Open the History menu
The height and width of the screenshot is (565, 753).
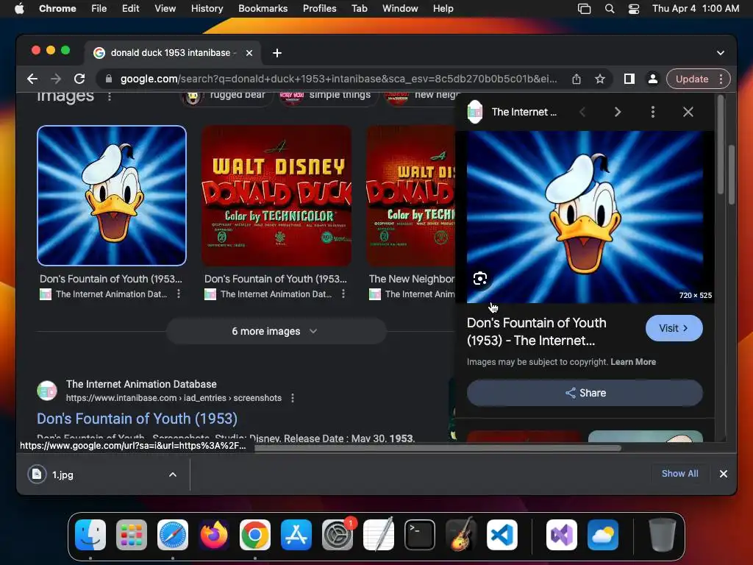point(207,9)
